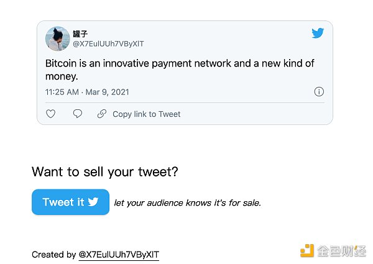Click the bird icon inside Tweet it button

[x=94, y=202]
